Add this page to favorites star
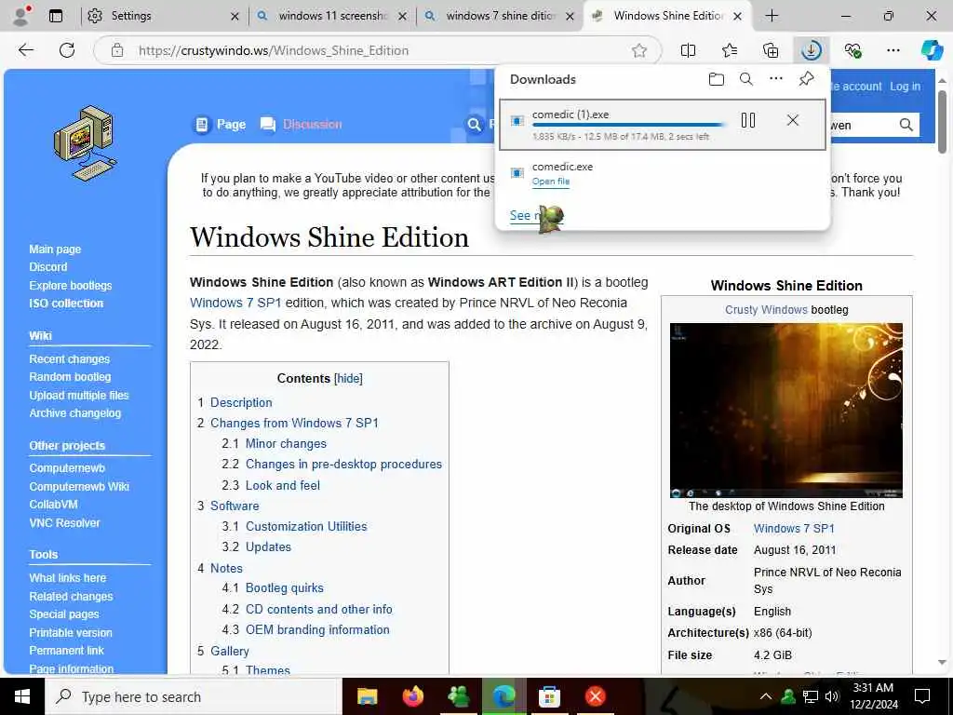This screenshot has width=953, height=715. point(638,50)
